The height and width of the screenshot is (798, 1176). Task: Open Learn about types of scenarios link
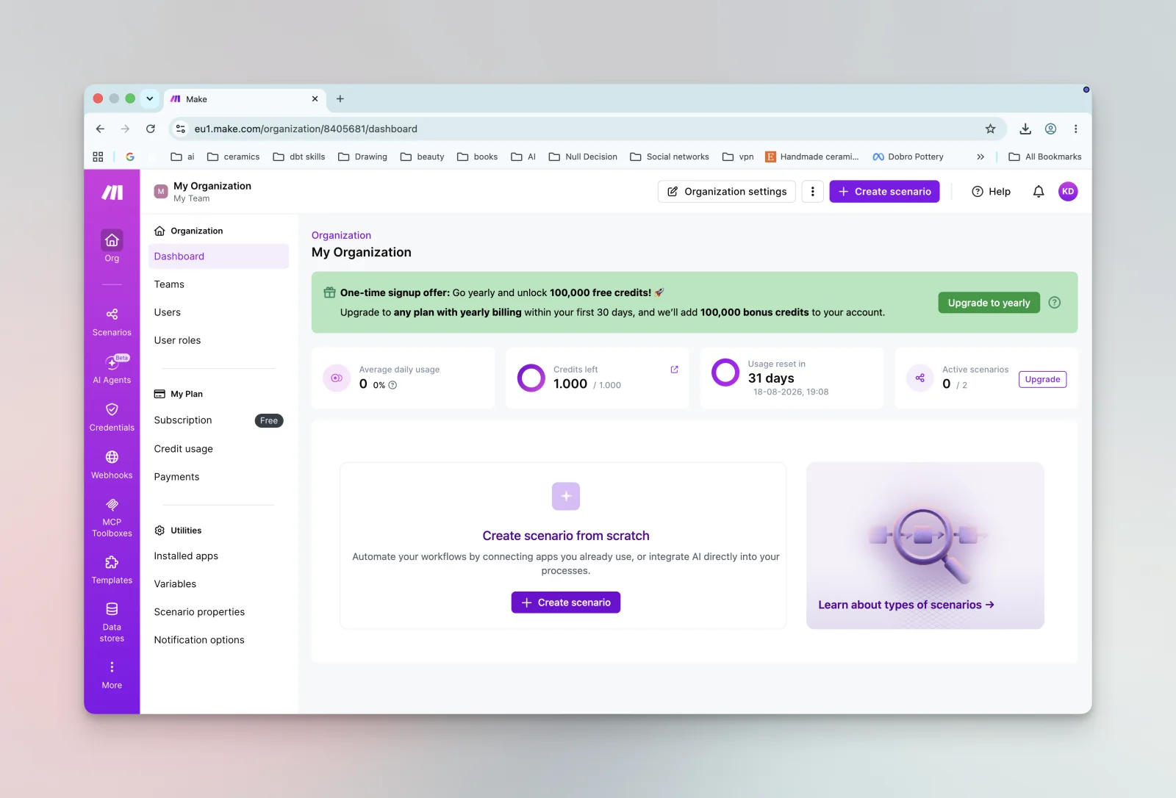point(906,605)
